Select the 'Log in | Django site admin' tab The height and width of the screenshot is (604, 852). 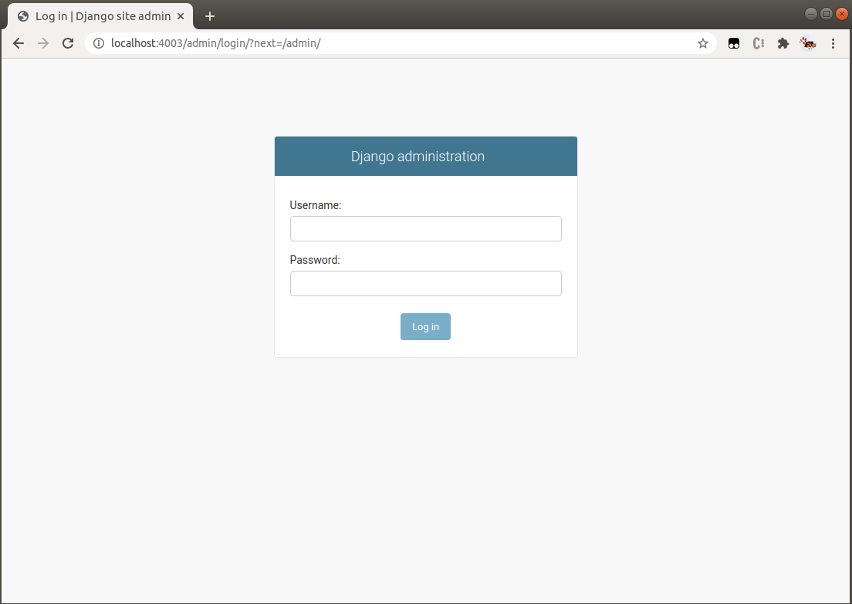point(100,16)
